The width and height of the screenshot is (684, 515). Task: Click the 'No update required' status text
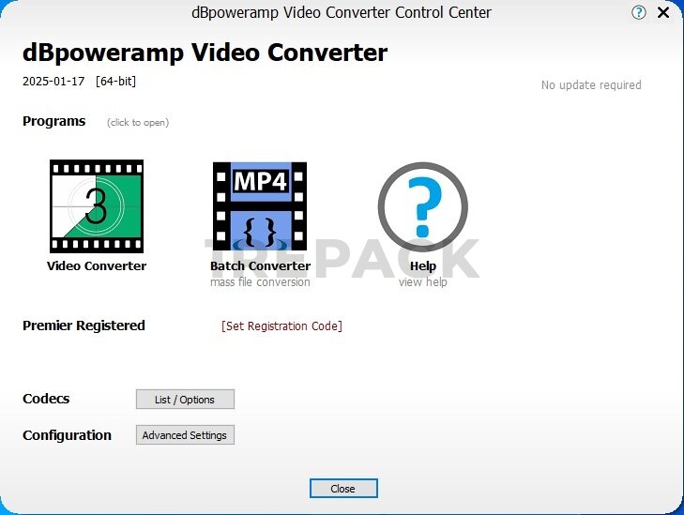(591, 85)
